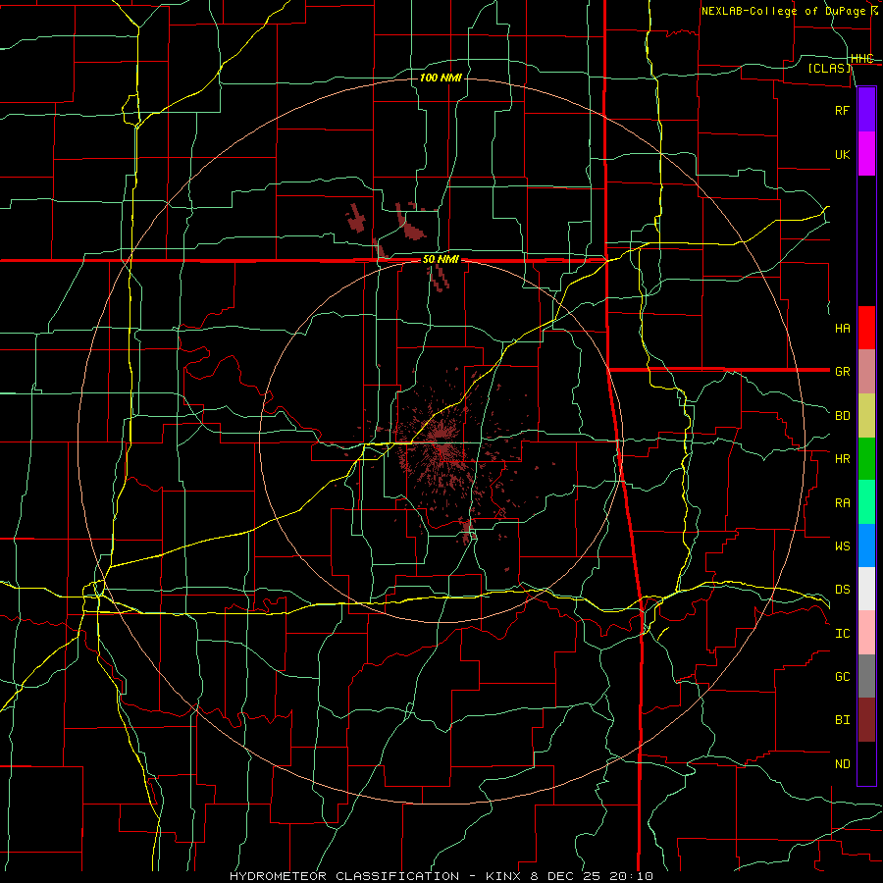Click the RF purple legend swatch
This screenshot has height=883, width=883.
click(x=866, y=110)
